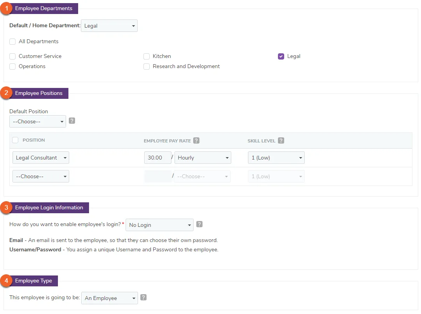This screenshot has width=421, height=314.
Task: Click Employee Login Information section header
Action: pos(49,208)
